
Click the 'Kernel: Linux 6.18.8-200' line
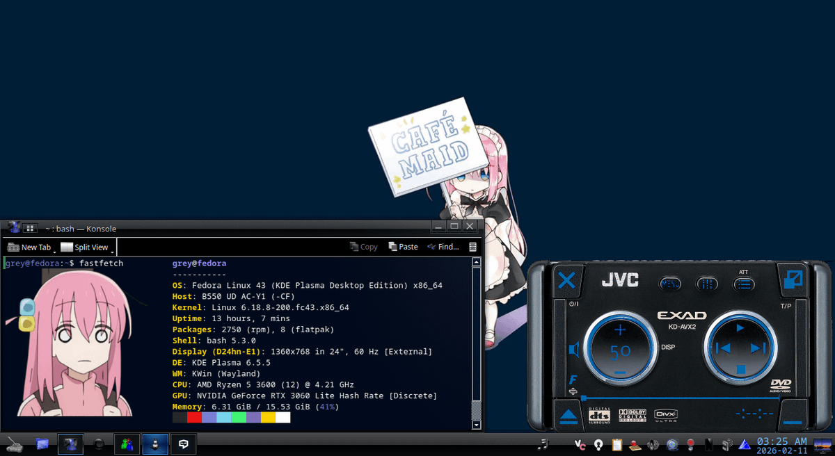(x=261, y=307)
